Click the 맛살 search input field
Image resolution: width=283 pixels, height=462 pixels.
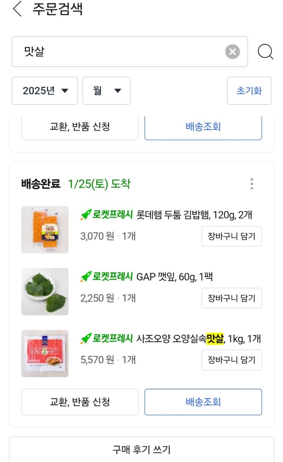117,52
